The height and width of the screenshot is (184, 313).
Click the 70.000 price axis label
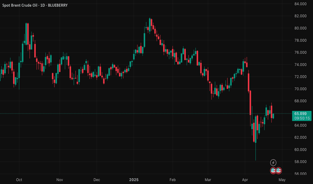click(x=301, y=89)
